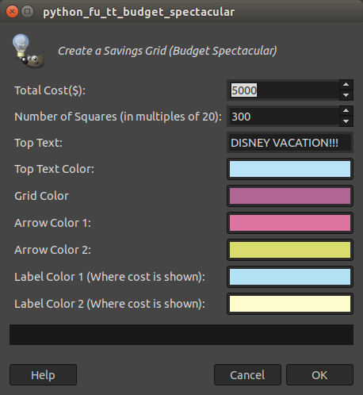Click the Top Text entry field
Viewport: 363px width, 395px height.
[x=290, y=143]
